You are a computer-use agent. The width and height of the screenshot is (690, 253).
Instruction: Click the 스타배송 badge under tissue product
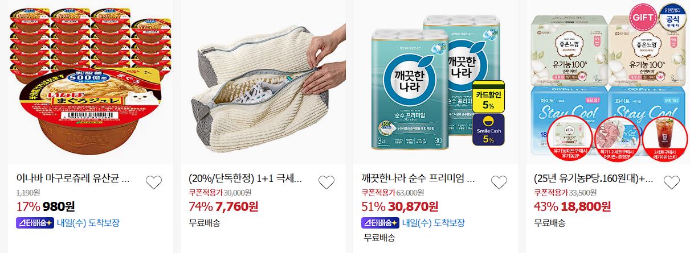[x=380, y=222]
